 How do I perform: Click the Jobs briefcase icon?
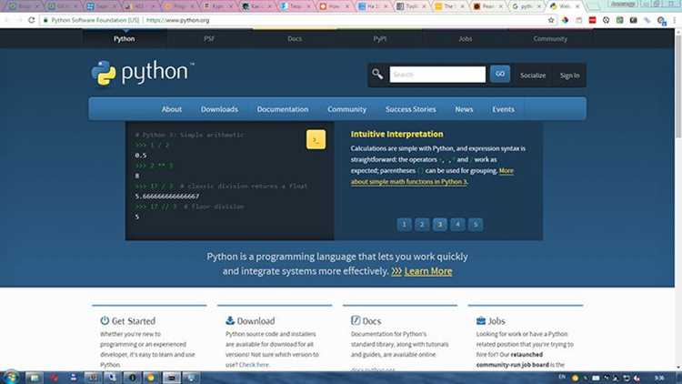click(481, 320)
